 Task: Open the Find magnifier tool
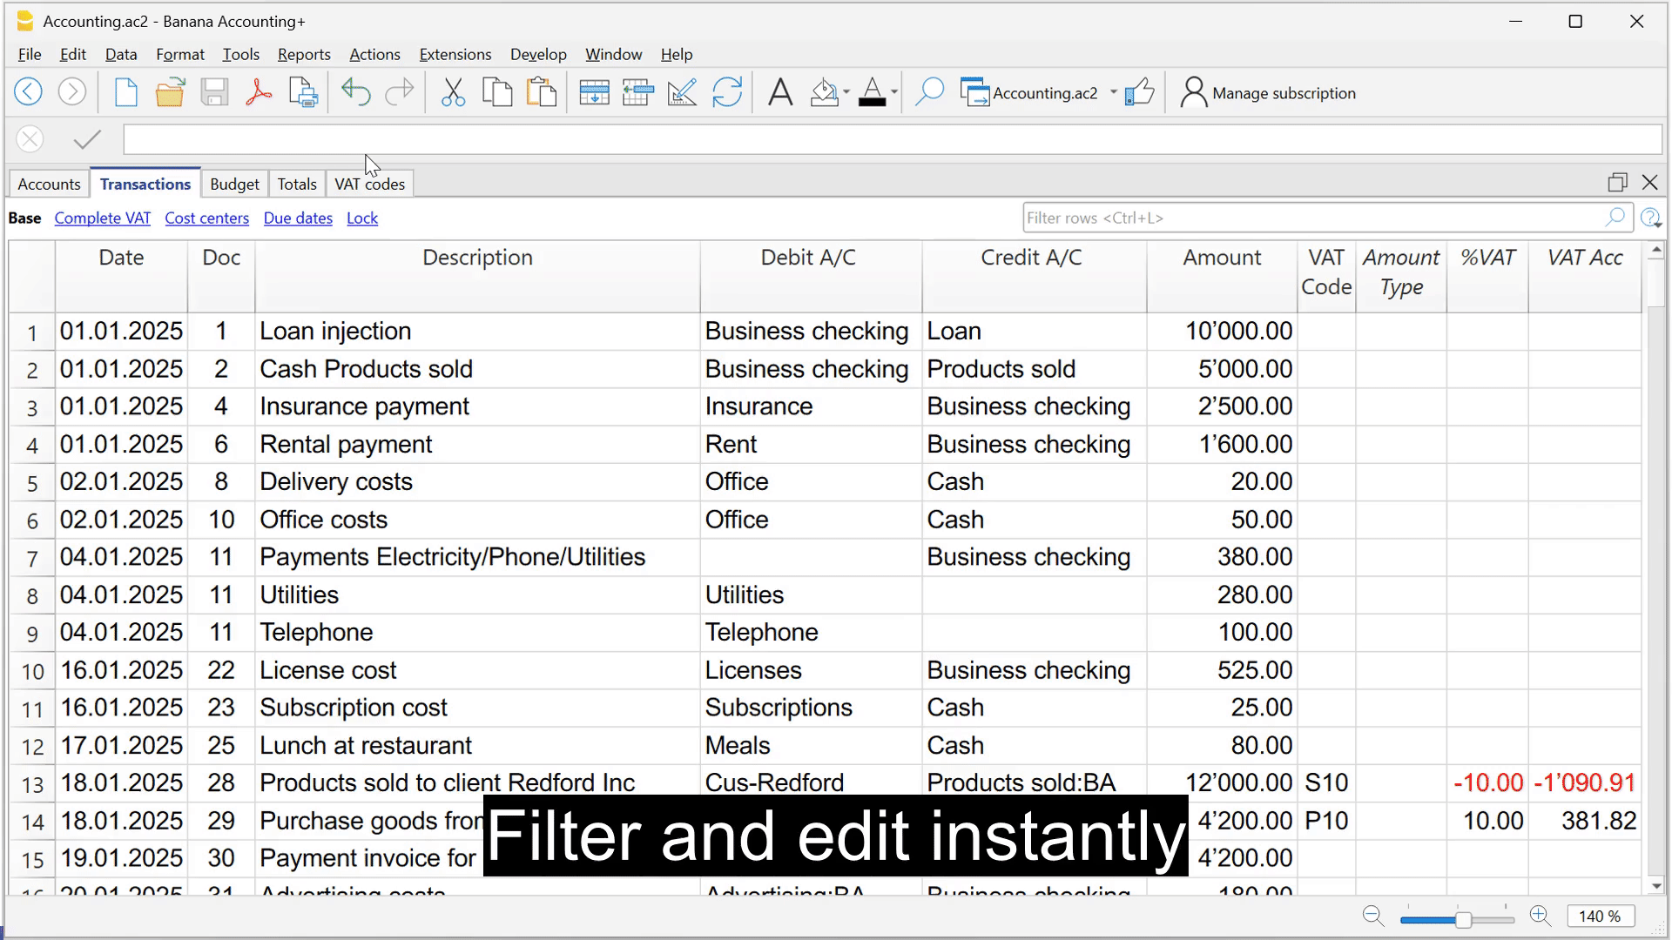(x=929, y=92)
